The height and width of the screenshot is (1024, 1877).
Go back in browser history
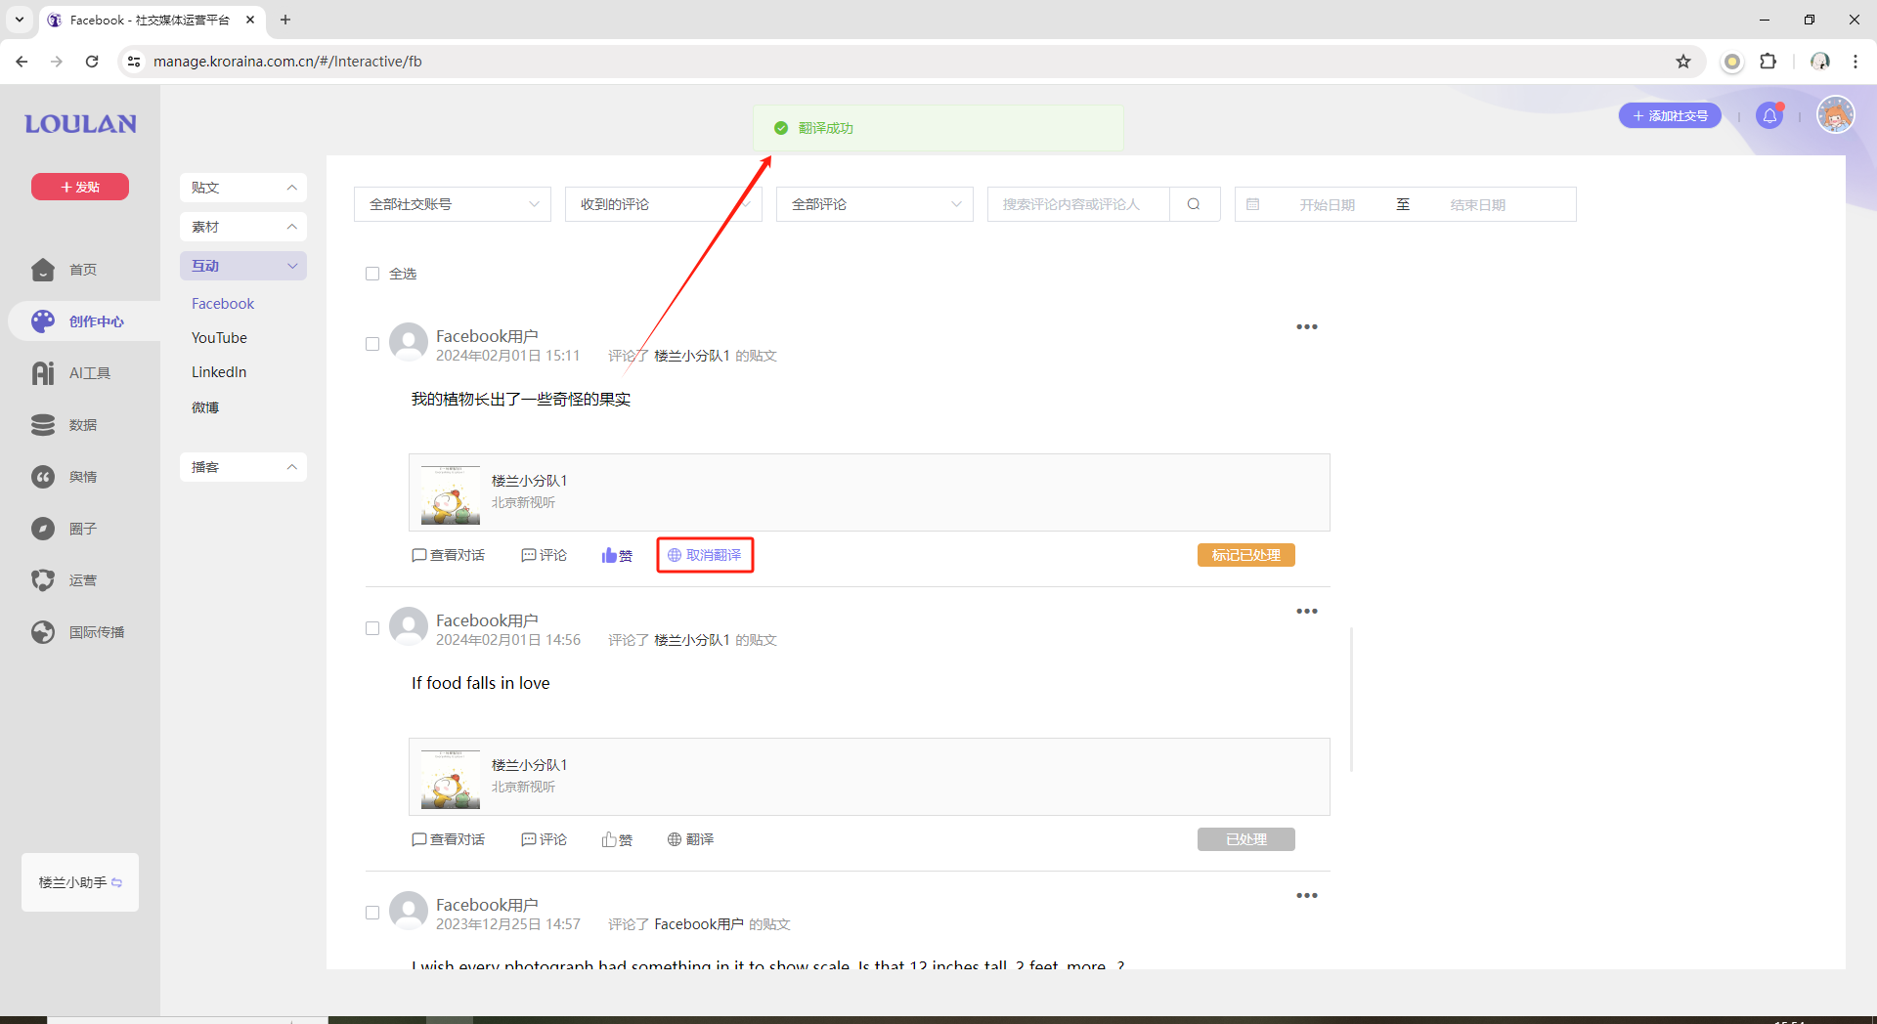(22, 62)
